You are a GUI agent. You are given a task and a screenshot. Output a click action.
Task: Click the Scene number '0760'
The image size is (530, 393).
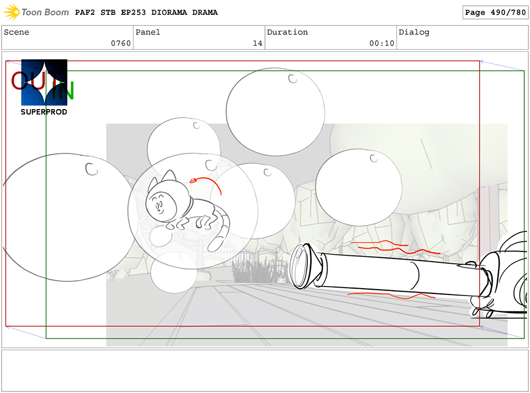pos(121,43)
